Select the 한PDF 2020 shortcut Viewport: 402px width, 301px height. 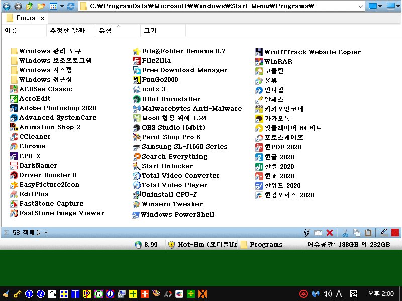coord(278,147)
